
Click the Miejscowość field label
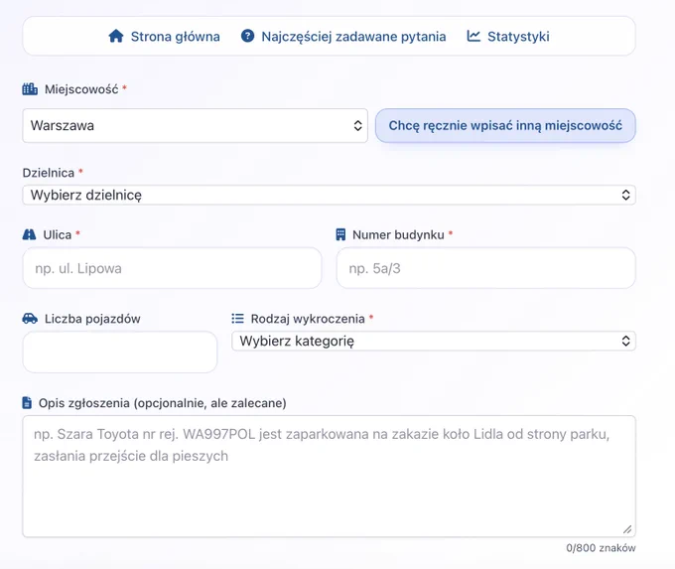pos(81,89)
